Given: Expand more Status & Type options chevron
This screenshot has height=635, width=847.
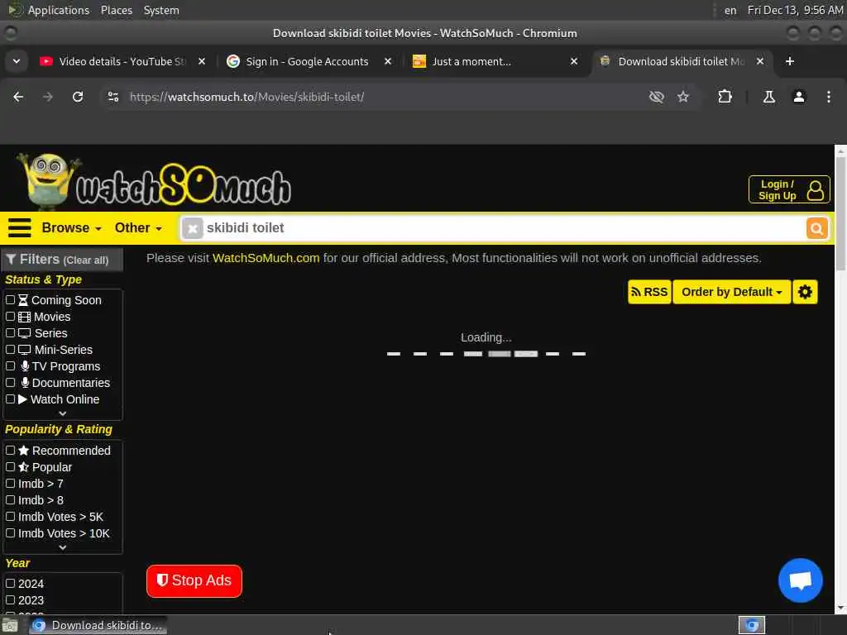Looking at the screenshot, I should pyautogui.click(x=63, y=413).
